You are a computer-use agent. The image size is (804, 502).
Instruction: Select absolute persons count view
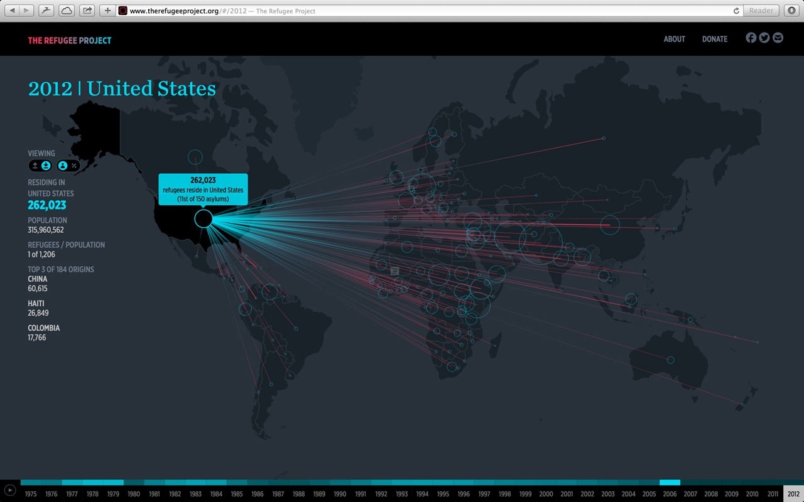point(63,166)
